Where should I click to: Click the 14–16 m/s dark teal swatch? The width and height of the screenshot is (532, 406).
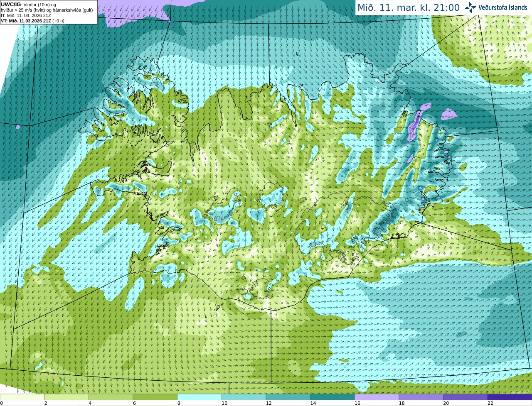coord(332,397)
